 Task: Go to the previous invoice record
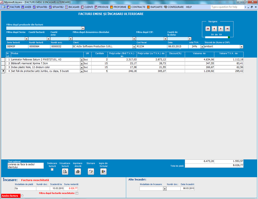[214, 29]
